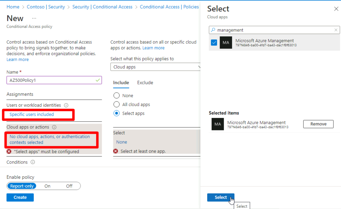Go to Home breadcrumb
341x209 pixels.
point(13,7)
